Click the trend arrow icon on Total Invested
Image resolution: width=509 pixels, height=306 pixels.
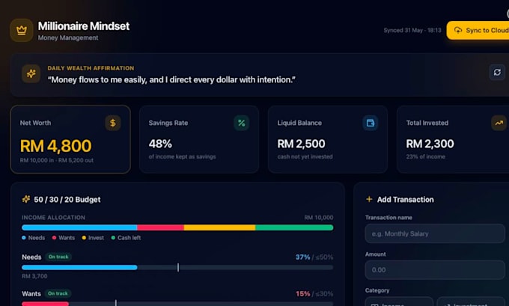(499, 123)
